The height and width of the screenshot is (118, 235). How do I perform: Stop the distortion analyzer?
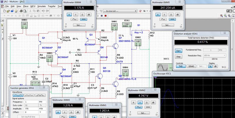click(x=178, y=57)
